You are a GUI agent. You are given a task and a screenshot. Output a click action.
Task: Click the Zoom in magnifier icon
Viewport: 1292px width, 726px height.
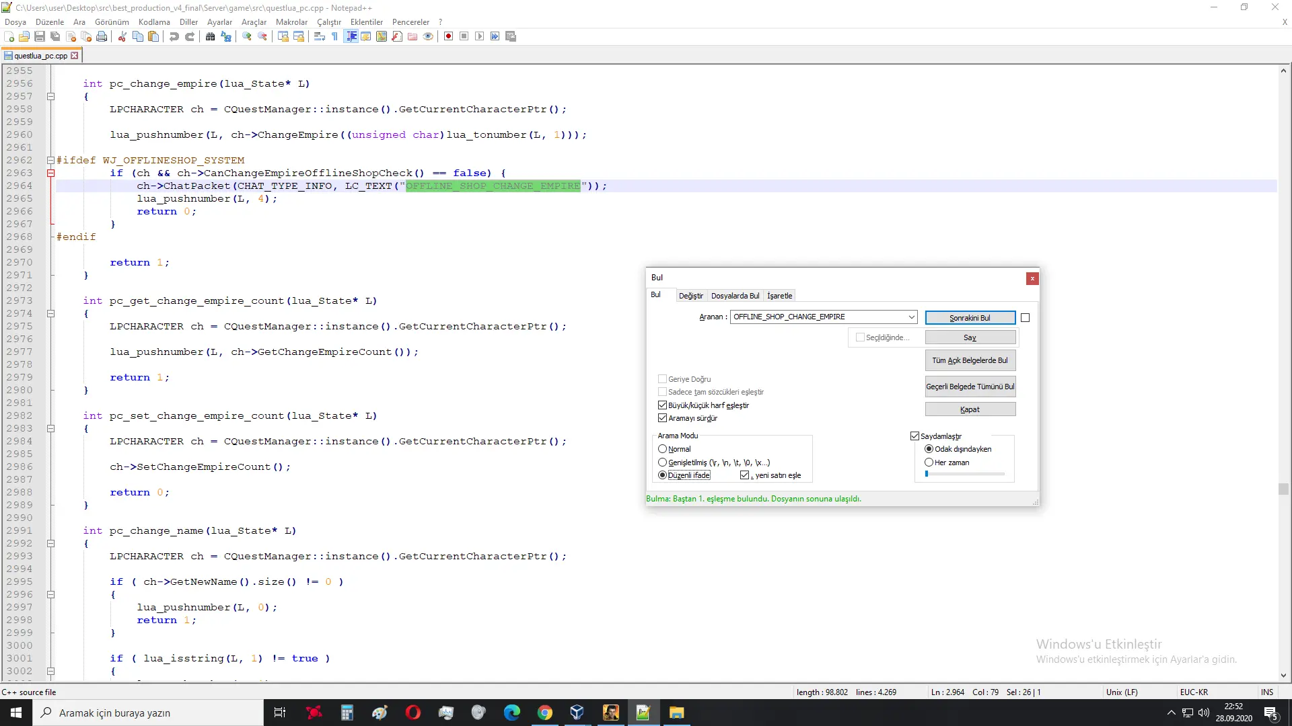click(x=247, y=36)
